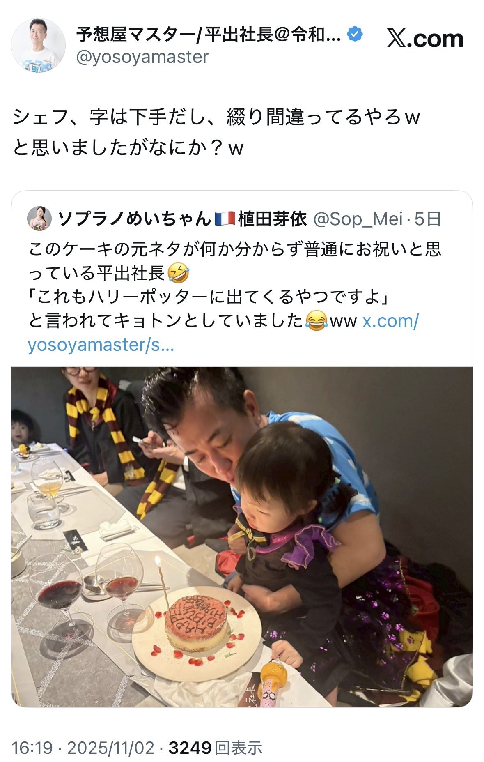
Task: Click the main tweet text starting シェフ
Action: [x=216, y=132]
